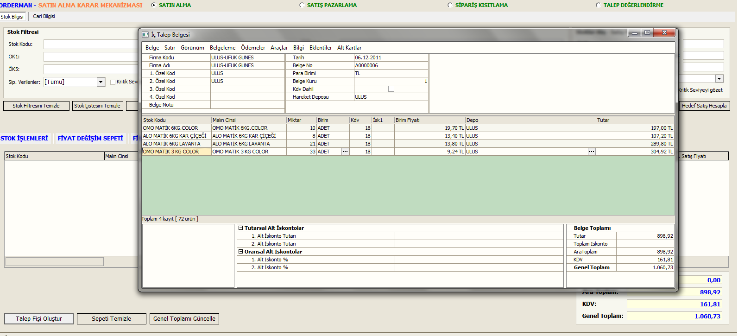Open the Araçlar menu

click(x=279, y=48)
